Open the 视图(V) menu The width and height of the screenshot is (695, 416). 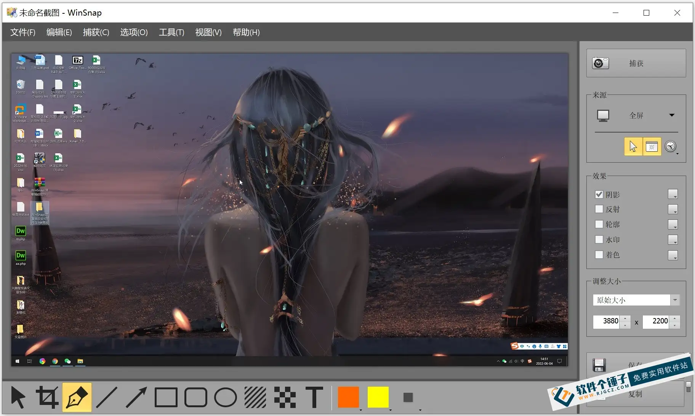pyautogui.click(x=208, y=32)
